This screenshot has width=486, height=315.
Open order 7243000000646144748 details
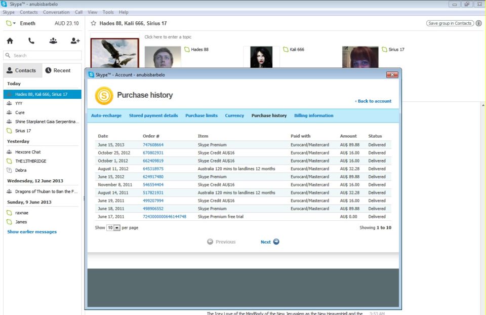(x=165, y=217)
